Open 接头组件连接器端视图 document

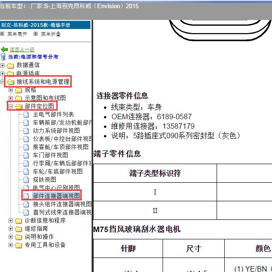click(x=62, y=204)
